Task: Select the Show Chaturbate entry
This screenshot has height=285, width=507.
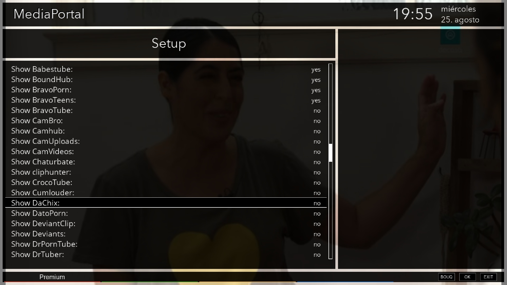Action: (166, 162)
